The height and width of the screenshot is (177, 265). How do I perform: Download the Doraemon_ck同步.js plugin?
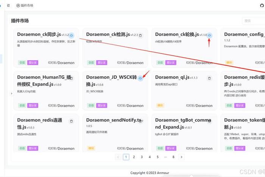pos(71,35)
